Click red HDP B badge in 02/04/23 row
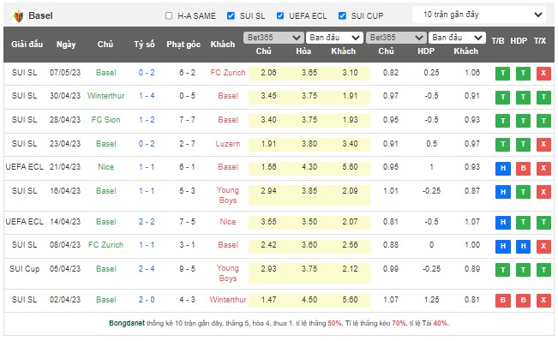Screen dimensions: 558x341 point(523,300)
